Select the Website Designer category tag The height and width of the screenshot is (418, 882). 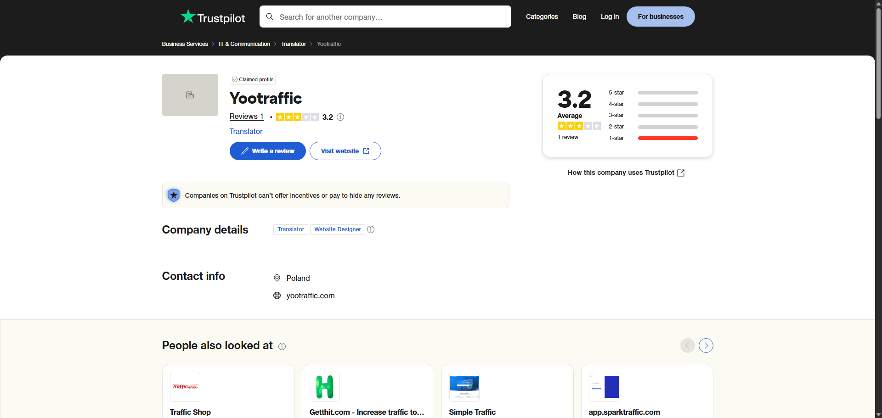pyautogui.click(x=338, y=229)
